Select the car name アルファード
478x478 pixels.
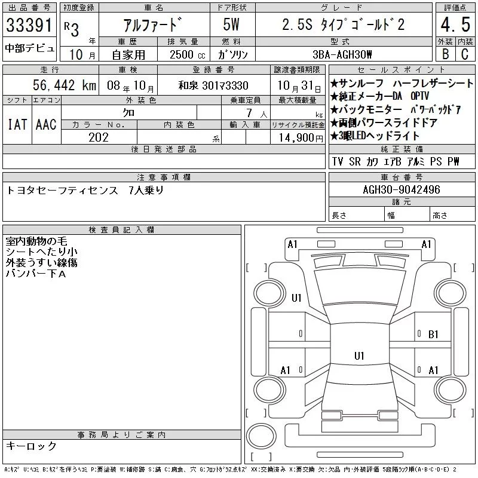(x=153, y=24)
